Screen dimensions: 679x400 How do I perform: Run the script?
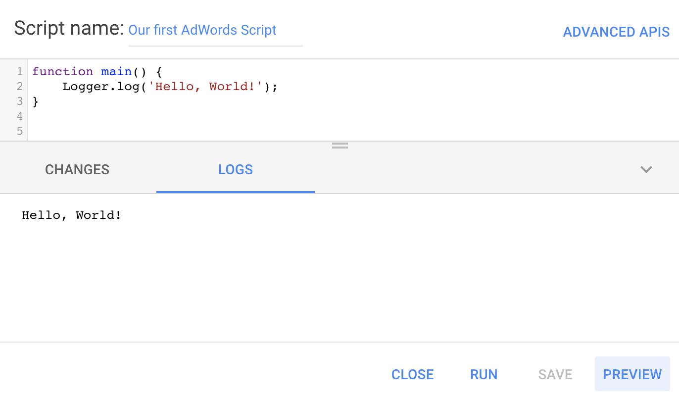pyautogui.click(x=484, y=374)
